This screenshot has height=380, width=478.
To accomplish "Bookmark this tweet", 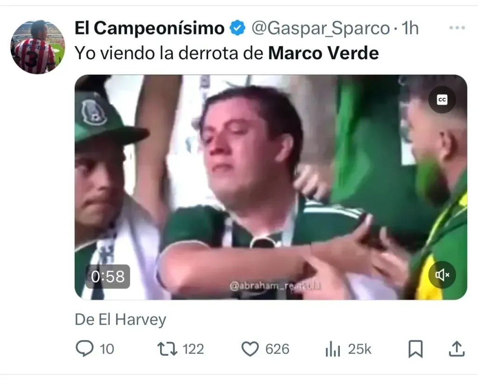I will click(x=415, y=349).
